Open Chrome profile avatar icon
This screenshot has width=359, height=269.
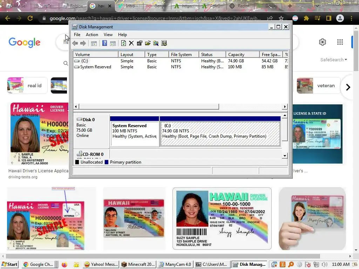[340, 18]
